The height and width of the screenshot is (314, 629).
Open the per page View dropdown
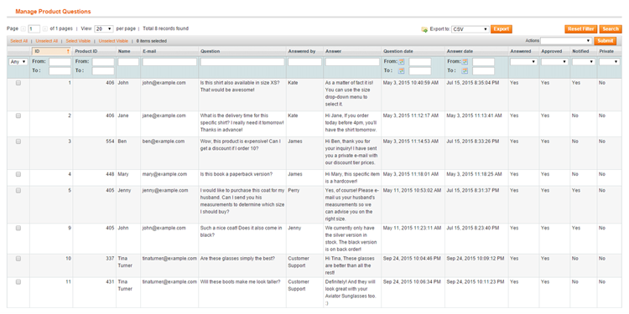coord(103,28)
